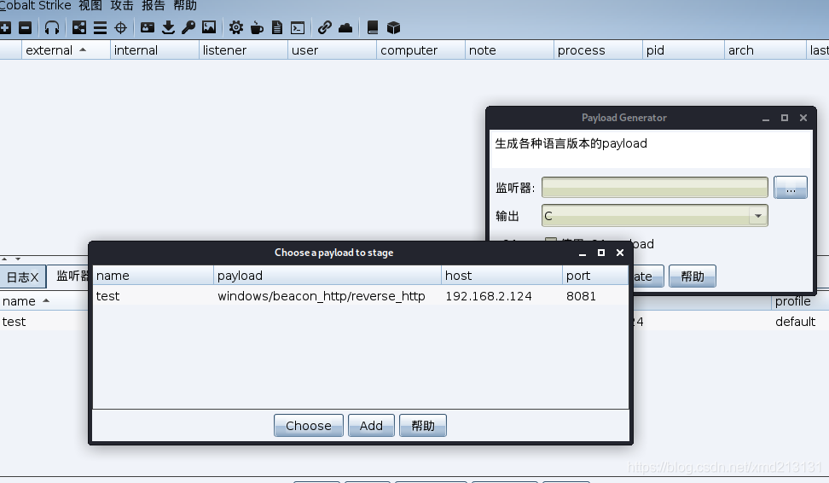Open downloaded files via download icon

coord(168,27)
